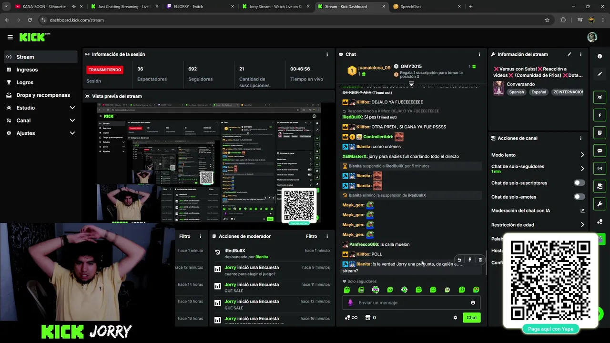Reload the browser page
The height and width of the screenshot is (343, 610).
30,20
